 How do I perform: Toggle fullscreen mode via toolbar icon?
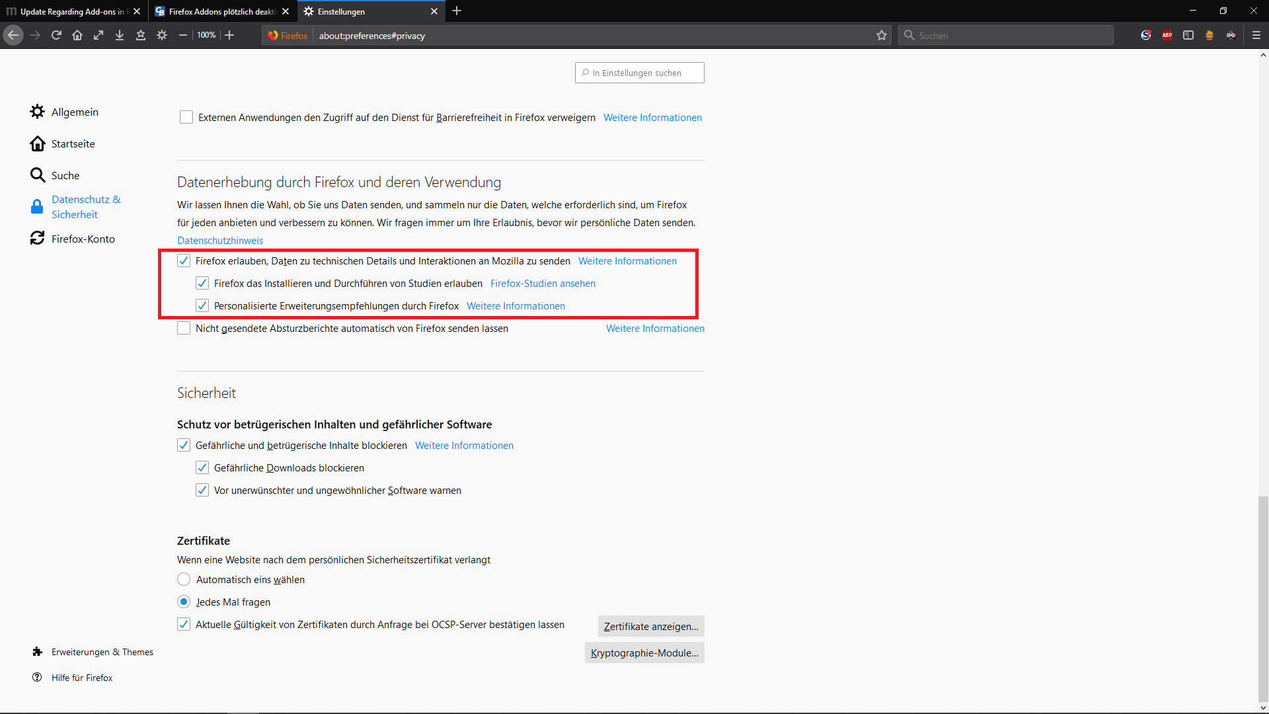98,35
